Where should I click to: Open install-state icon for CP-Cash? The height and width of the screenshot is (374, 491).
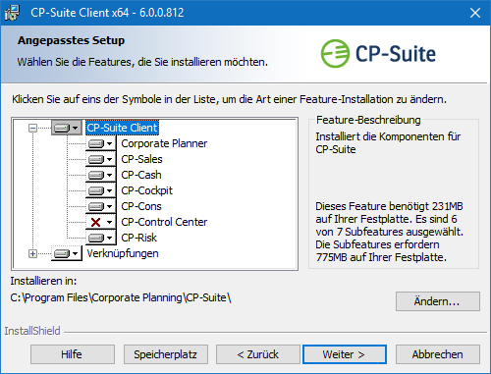(x=100, y=175)
